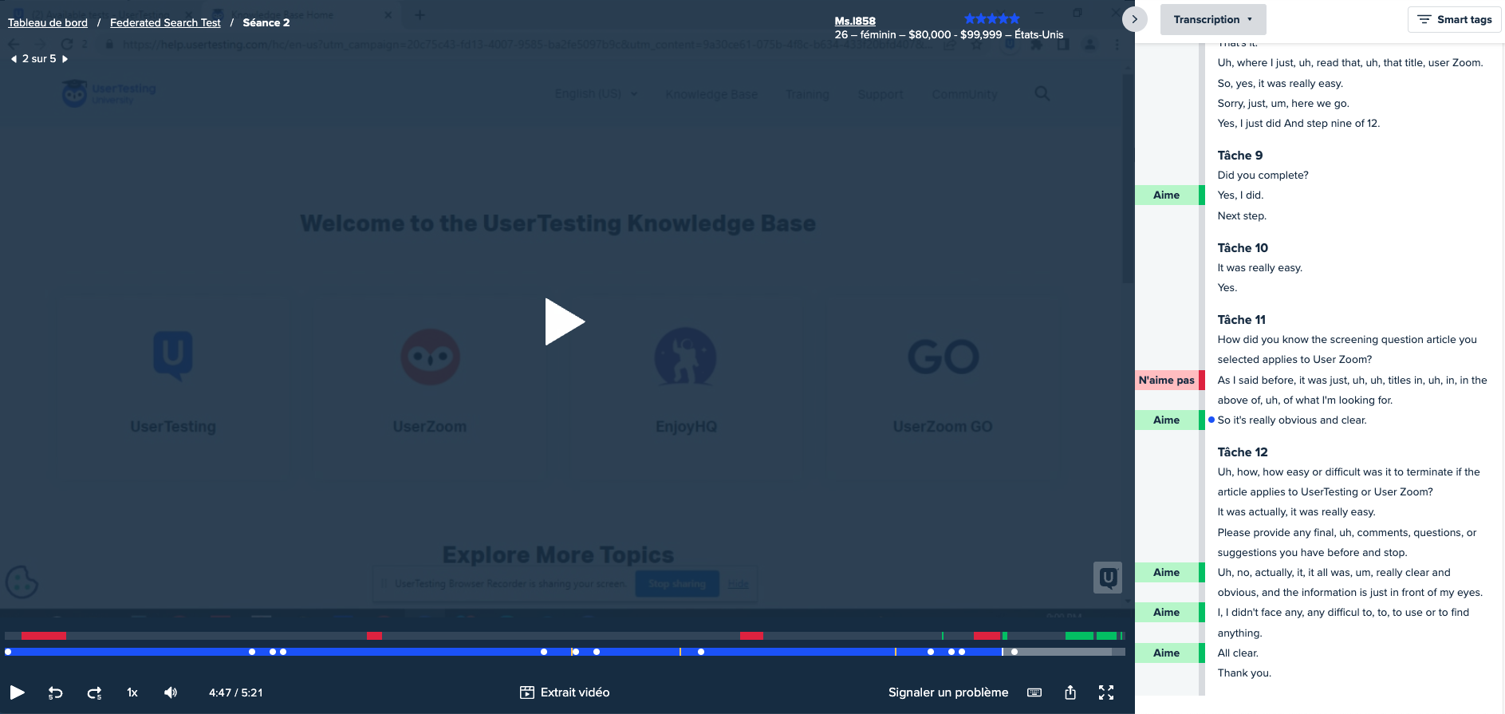1505x714 pixels.
Task: Click transcript line 'Thank you.'
Action: 1244,673
